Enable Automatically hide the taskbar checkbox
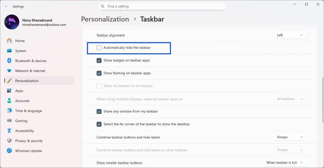The height and width of the screenshot is (168, 324). point(99,48)
